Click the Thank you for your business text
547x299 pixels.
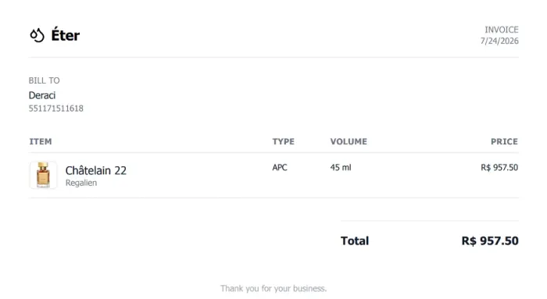coord(273,289)
